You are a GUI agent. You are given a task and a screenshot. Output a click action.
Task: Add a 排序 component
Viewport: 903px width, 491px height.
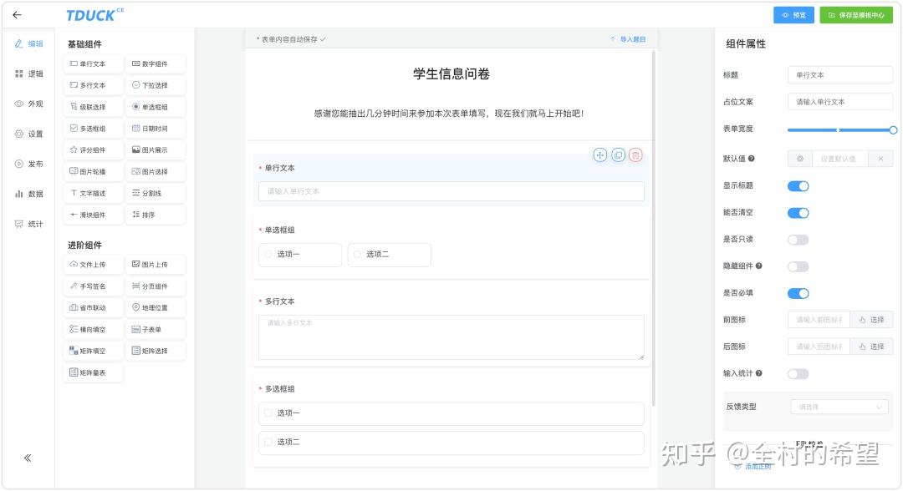pyautogui.click(x=156, y=215)
